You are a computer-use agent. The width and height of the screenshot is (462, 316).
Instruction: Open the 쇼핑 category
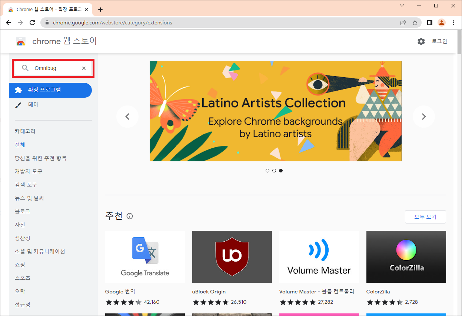(x=20, y=265)
